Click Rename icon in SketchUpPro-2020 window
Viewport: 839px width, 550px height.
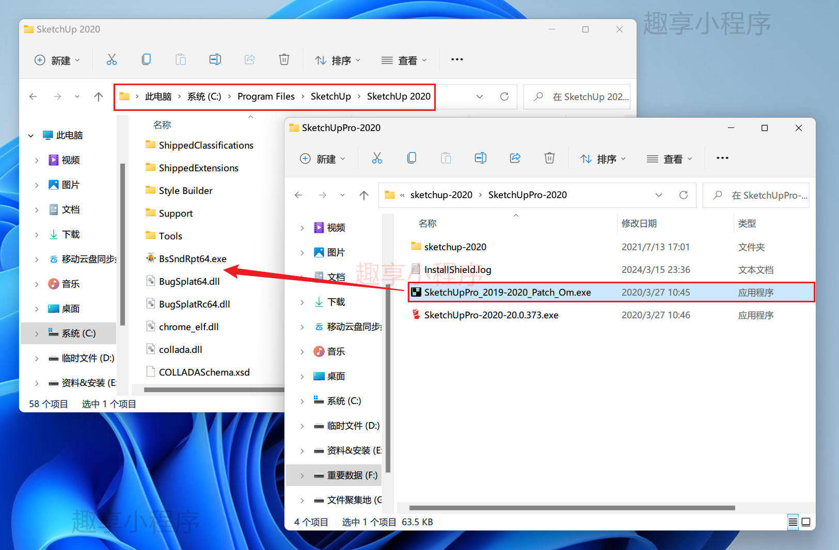point(480,158)
